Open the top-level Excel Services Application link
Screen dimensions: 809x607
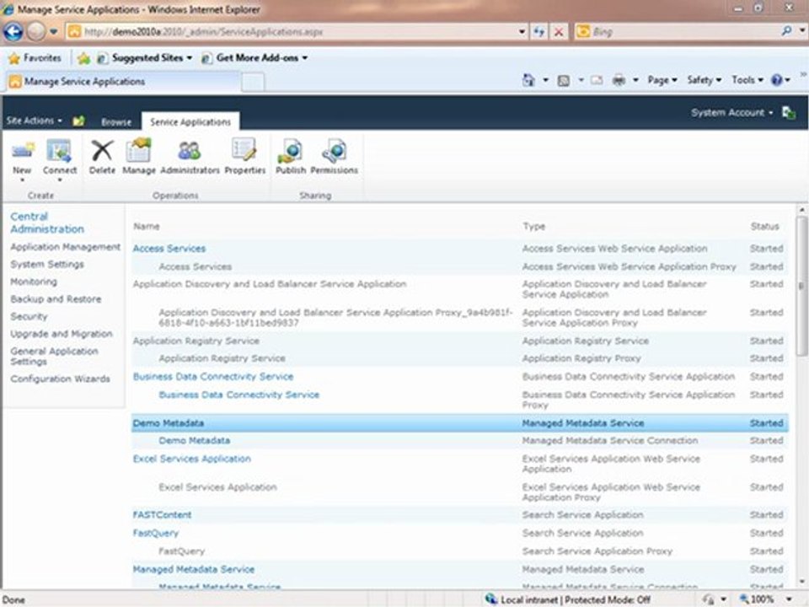[192, 459]
